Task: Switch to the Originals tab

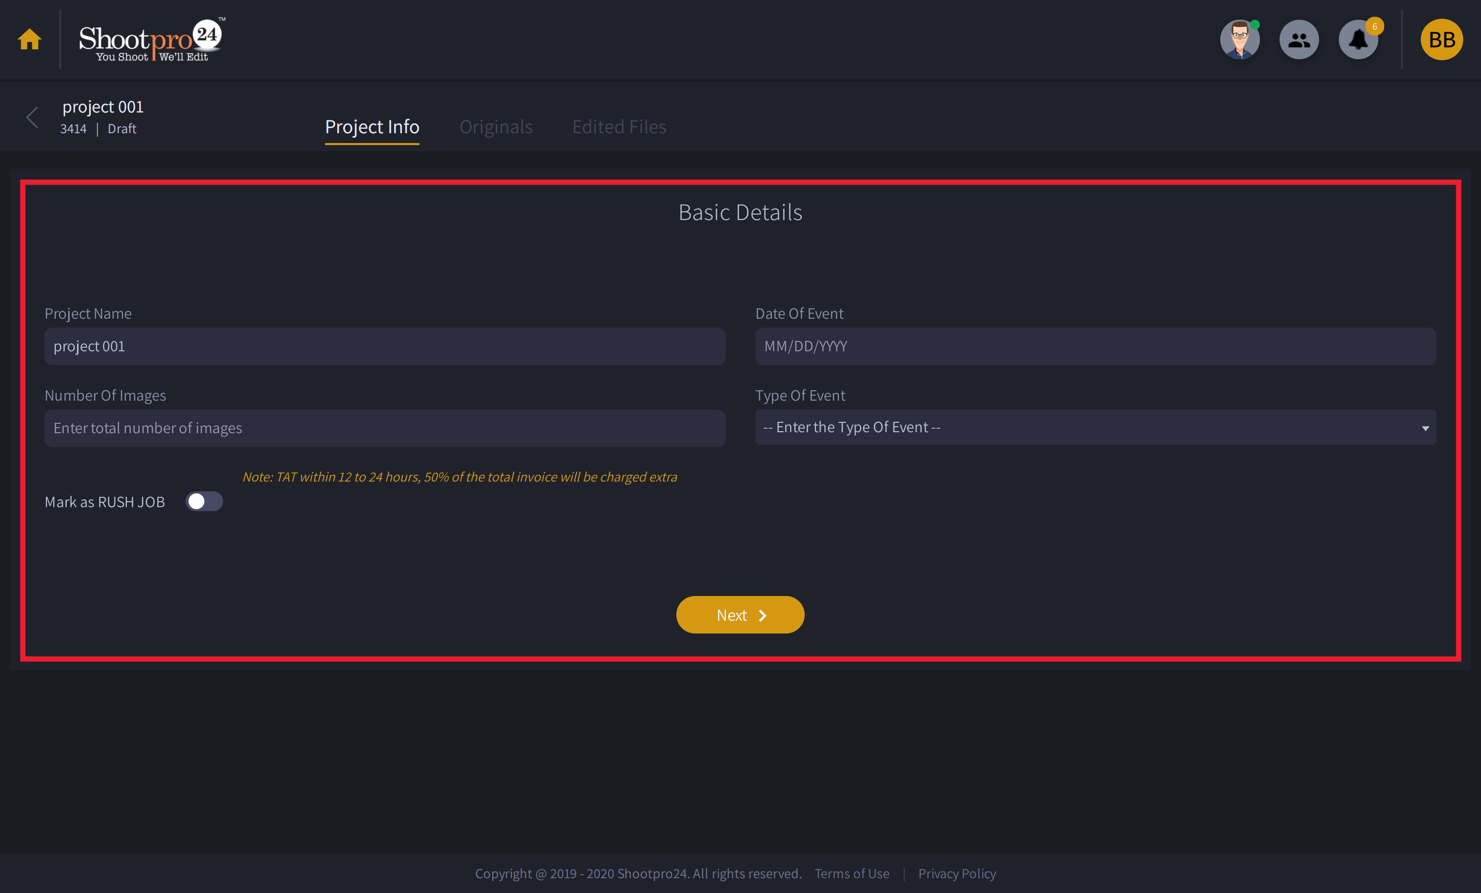Action: pos(496,127)
